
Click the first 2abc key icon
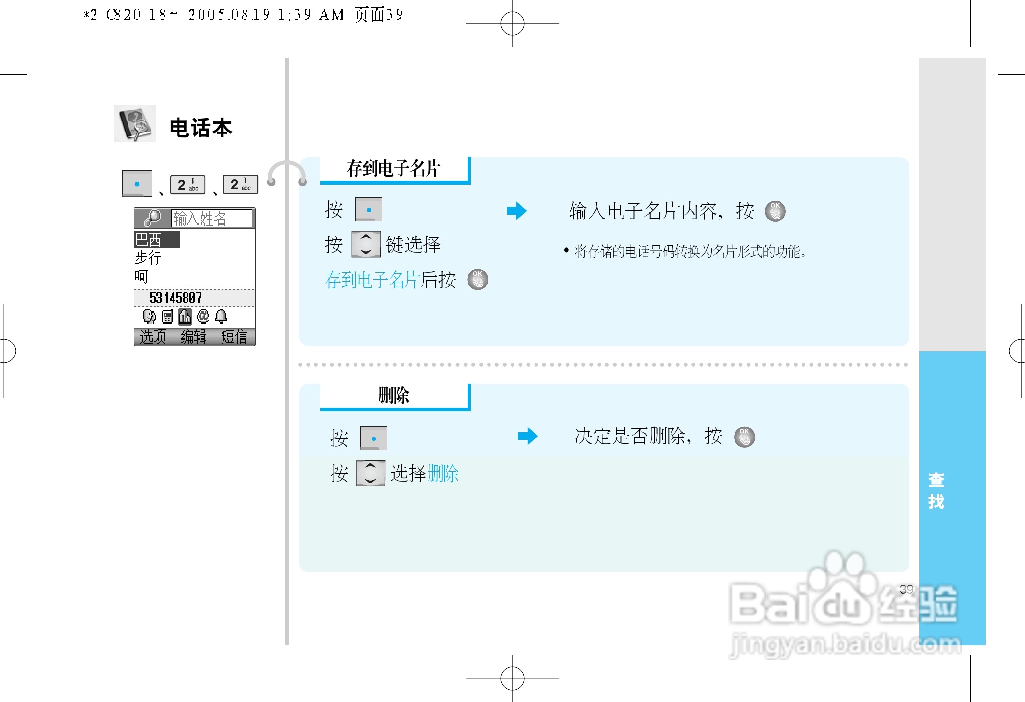[x=187, y=185]
